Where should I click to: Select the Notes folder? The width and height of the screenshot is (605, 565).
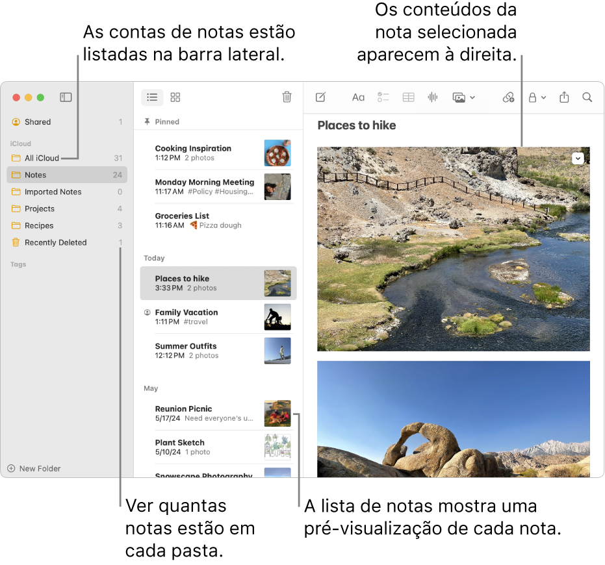click(67, 175)
